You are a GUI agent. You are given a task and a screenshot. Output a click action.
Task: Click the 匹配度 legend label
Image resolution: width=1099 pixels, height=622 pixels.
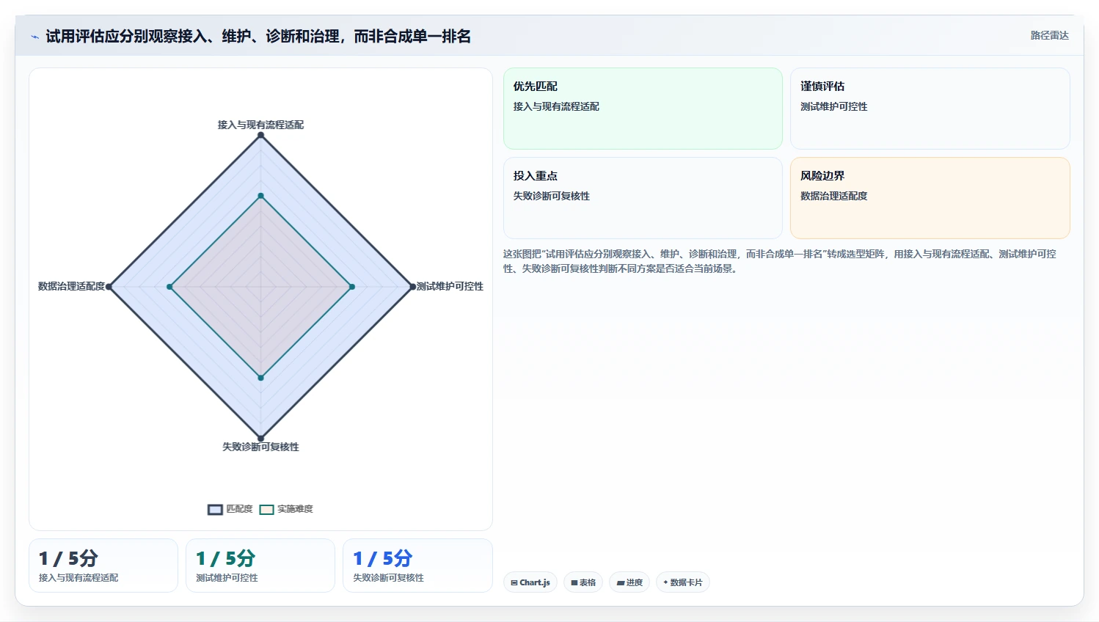[239, 509]
